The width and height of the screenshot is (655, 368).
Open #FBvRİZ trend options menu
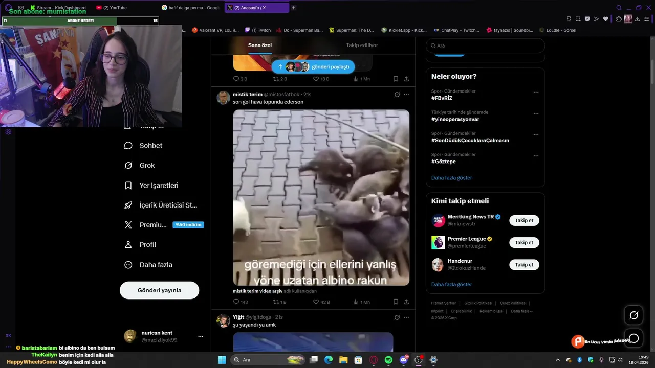536,93
